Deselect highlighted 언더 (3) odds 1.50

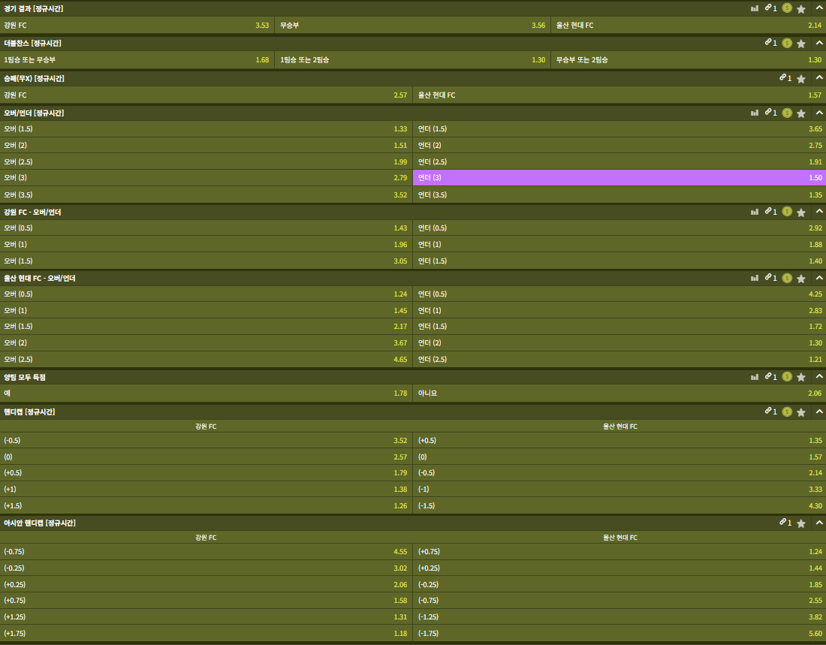coord(619,178)
